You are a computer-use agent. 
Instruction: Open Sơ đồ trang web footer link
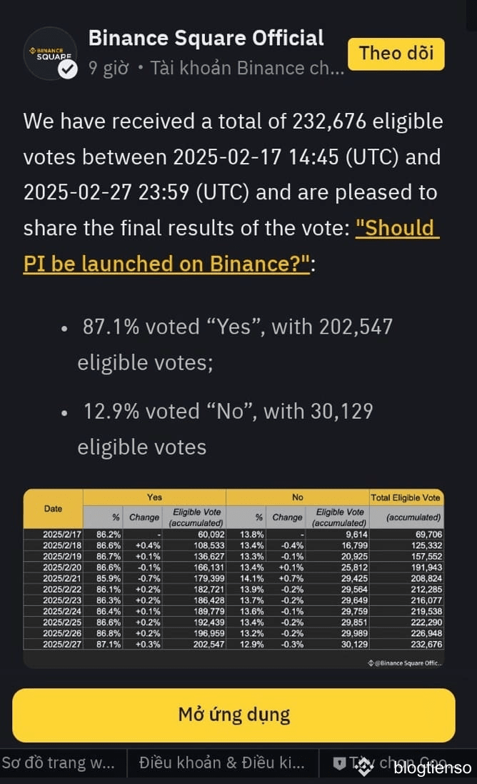59,763
